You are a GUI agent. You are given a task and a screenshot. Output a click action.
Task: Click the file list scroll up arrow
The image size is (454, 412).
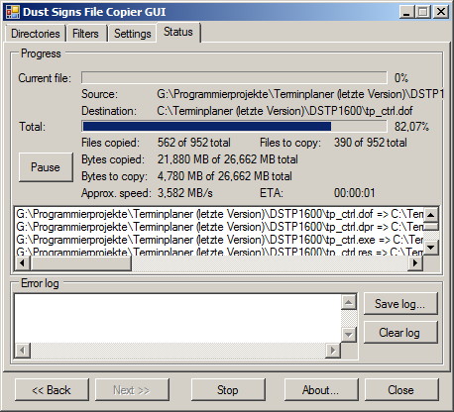click(431, 215)
